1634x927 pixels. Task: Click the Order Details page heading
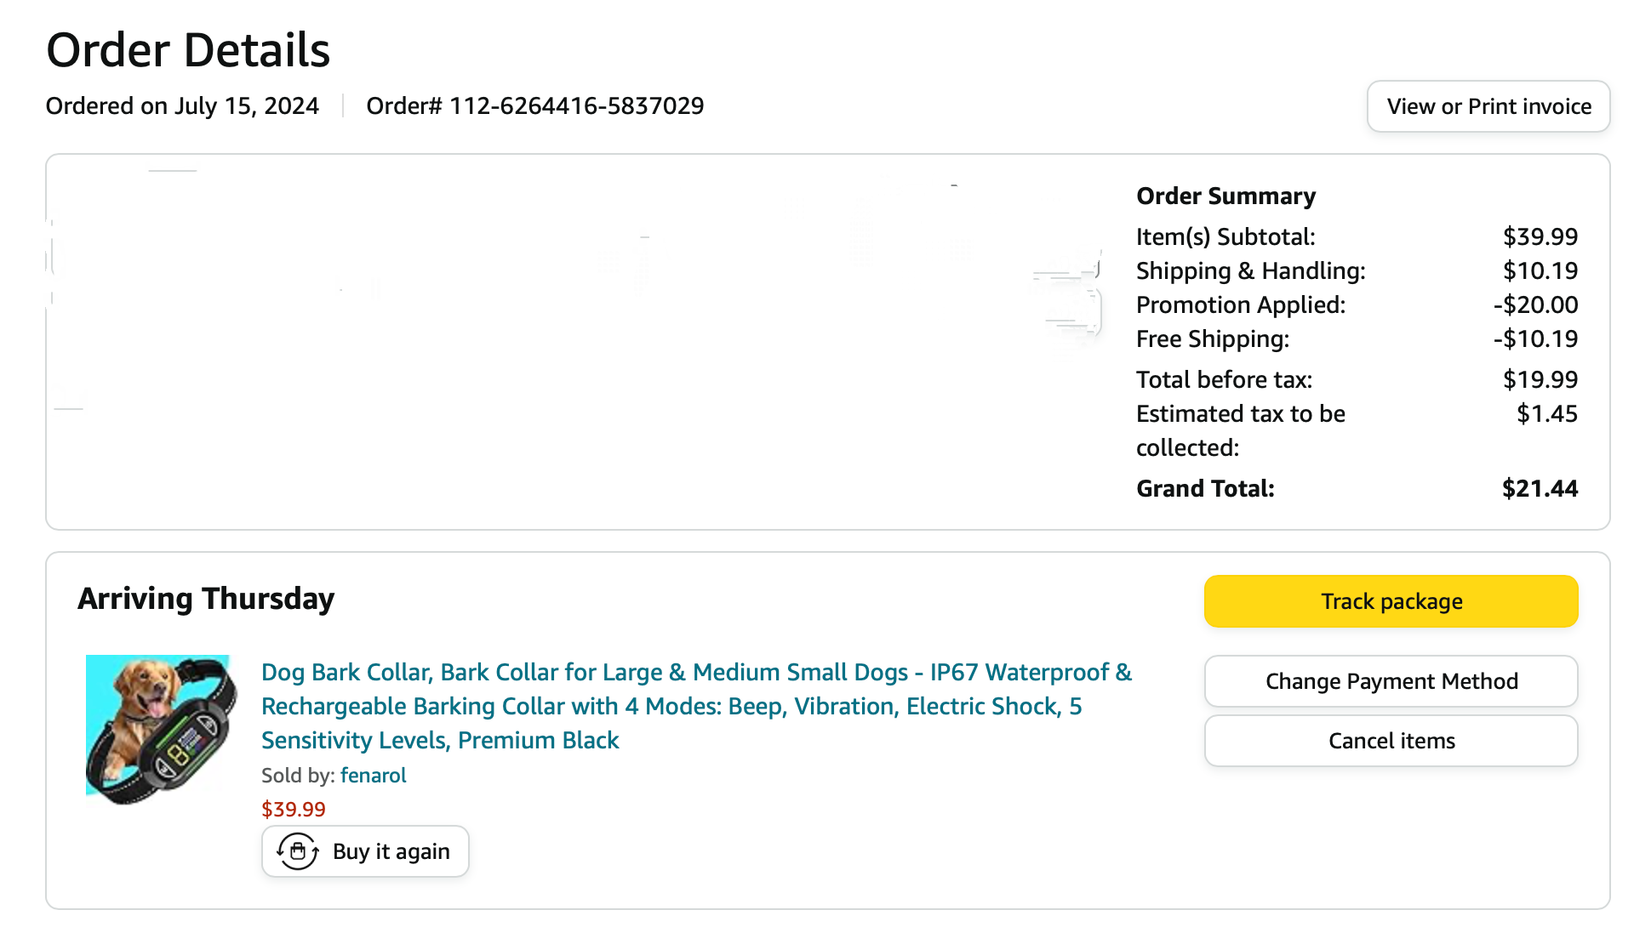[188, 50]
